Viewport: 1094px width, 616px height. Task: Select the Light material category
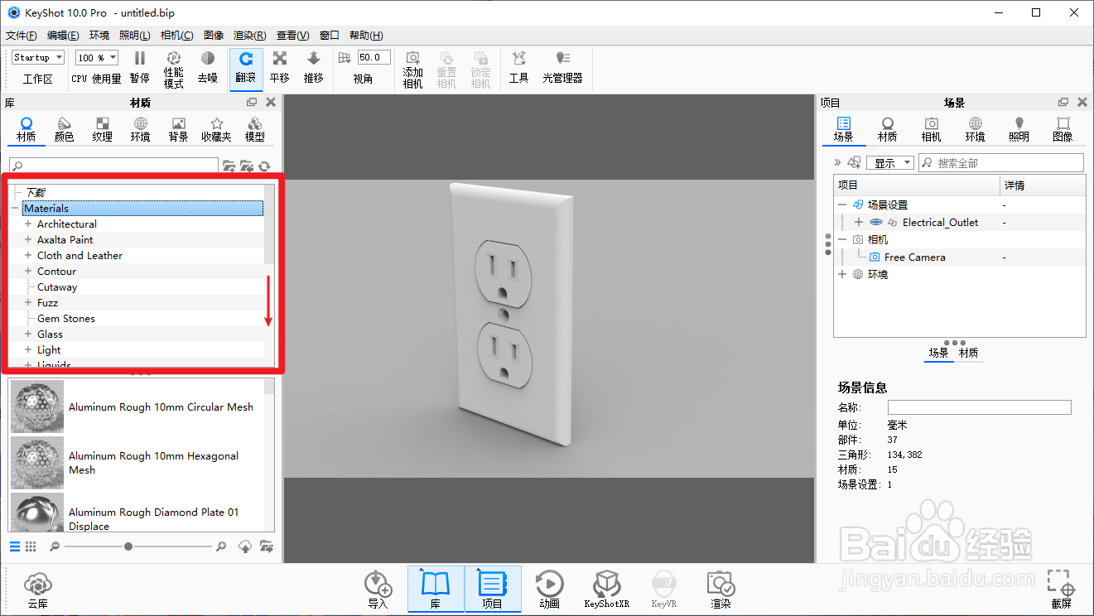(x=49, y=350)
